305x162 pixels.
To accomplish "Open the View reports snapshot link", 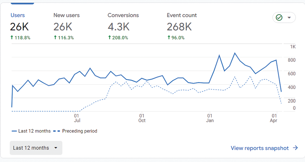I will (260, 148).
